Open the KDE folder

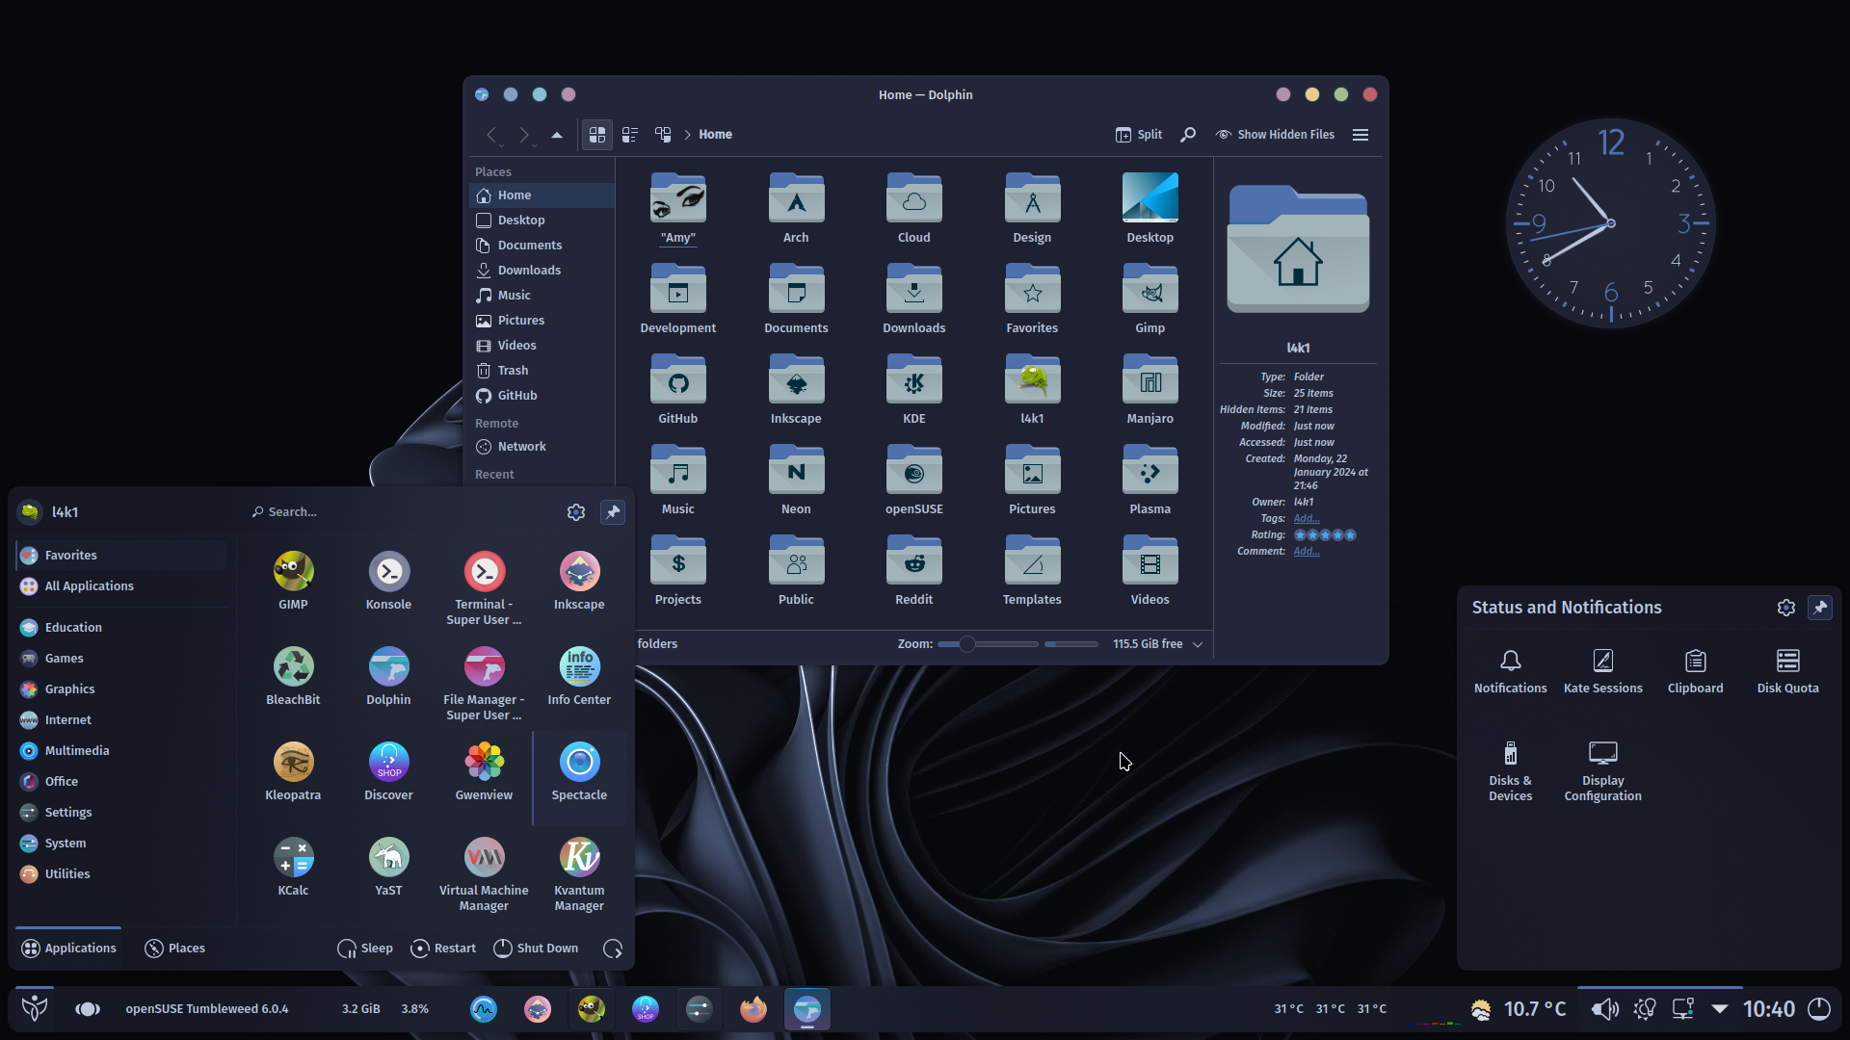click(x=913, y=389)
